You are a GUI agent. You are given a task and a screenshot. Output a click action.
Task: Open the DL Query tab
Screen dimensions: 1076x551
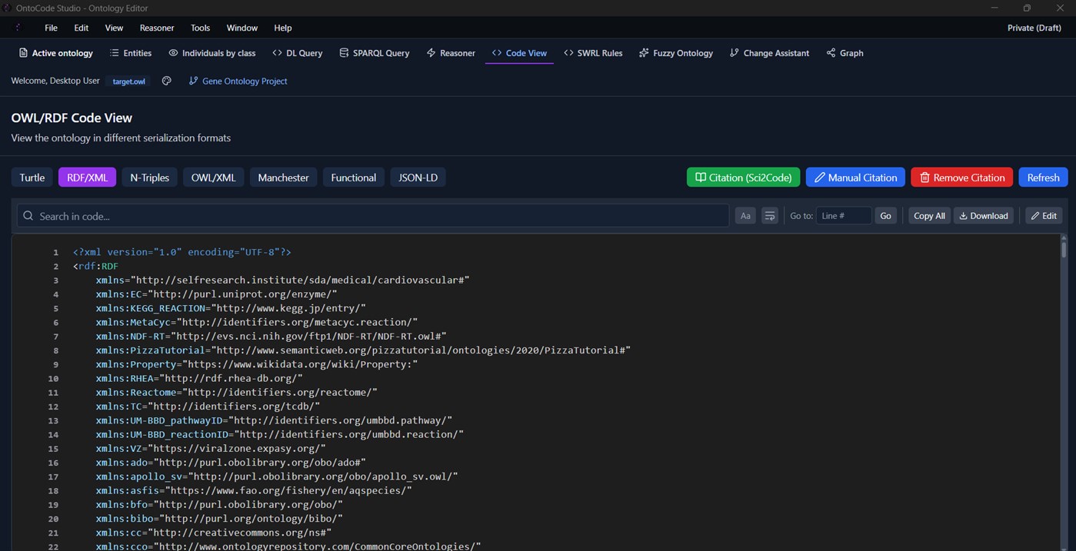298,53
